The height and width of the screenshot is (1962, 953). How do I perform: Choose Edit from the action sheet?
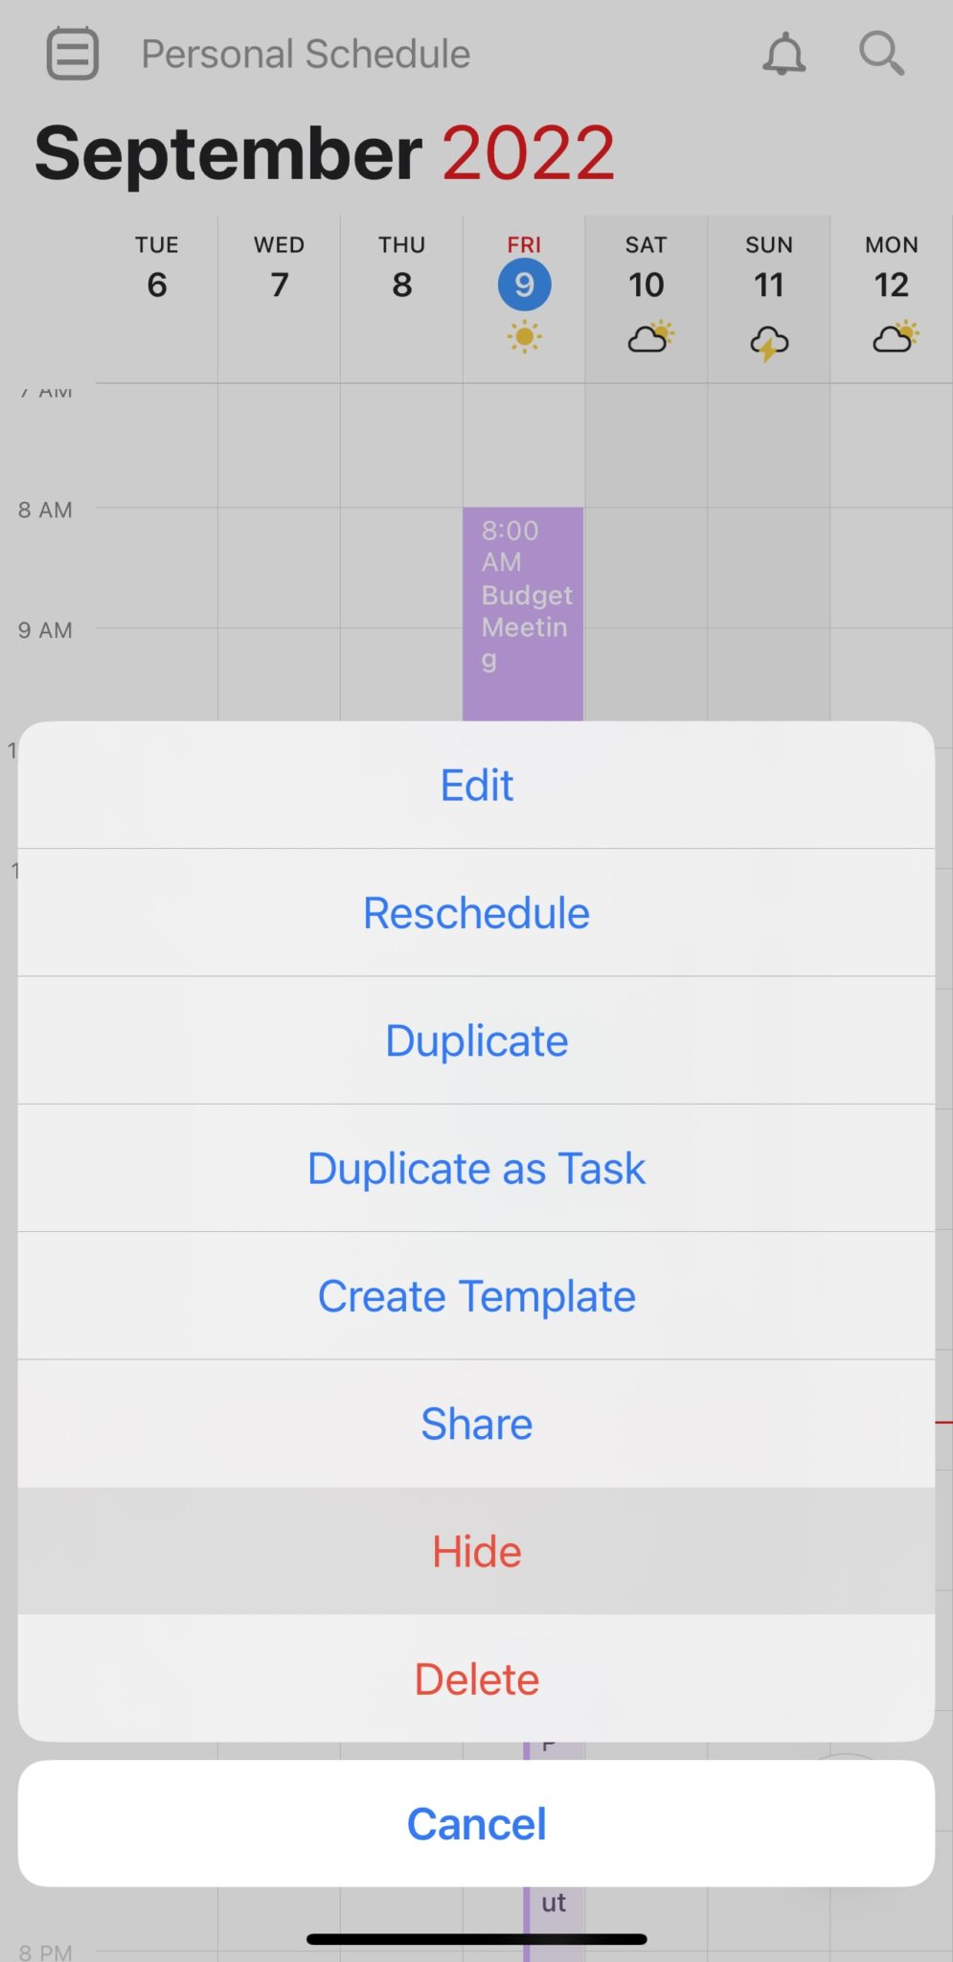point(476,786)
